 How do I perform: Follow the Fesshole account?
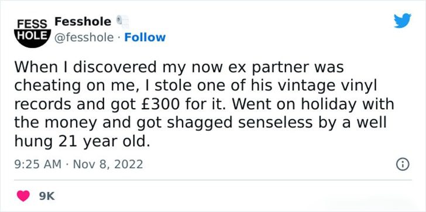(x=145, y=37)
